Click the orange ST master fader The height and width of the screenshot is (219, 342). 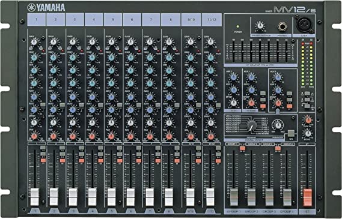pyautogui.click(x=308, y=197)
